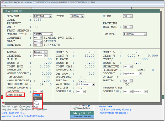Click the COST/ value 0.00000
165x121 pixels.
(x=141, y=59)
